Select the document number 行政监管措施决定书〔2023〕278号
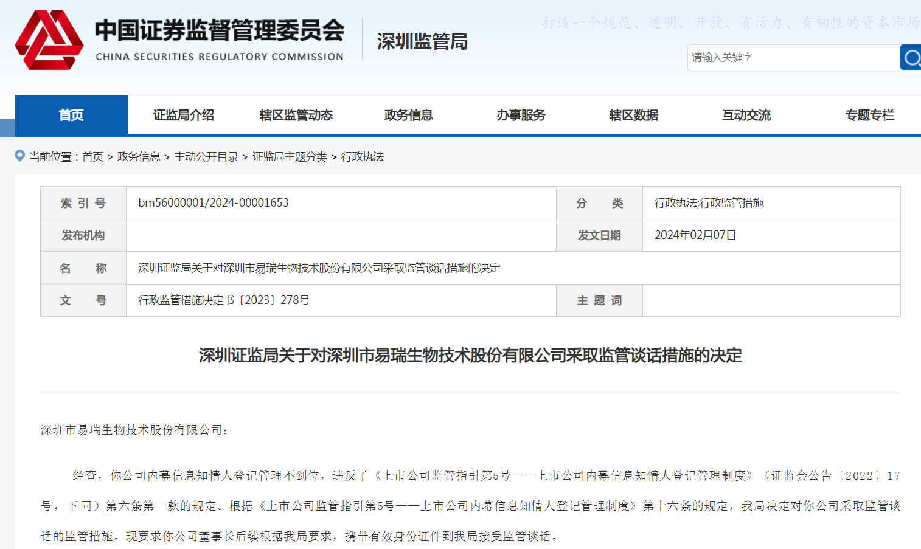 pyautogui.click(x=224, y=300)
